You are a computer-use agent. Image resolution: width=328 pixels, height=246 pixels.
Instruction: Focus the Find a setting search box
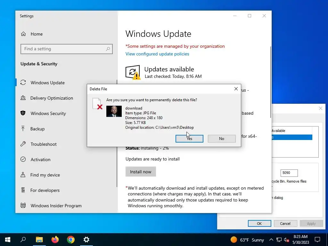point(67,49)
